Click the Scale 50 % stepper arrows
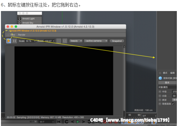Screen dimensions: 180x126 coord(35,41)
